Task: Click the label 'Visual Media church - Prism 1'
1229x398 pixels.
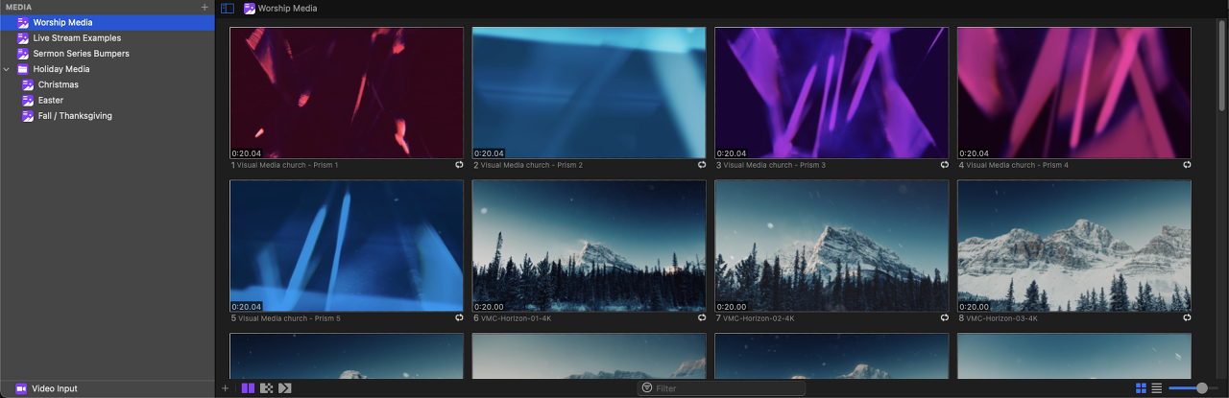Action: point(288,165)
